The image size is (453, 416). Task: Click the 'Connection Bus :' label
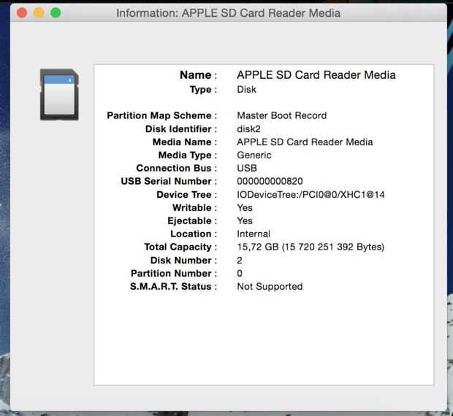tap(177, 168)
